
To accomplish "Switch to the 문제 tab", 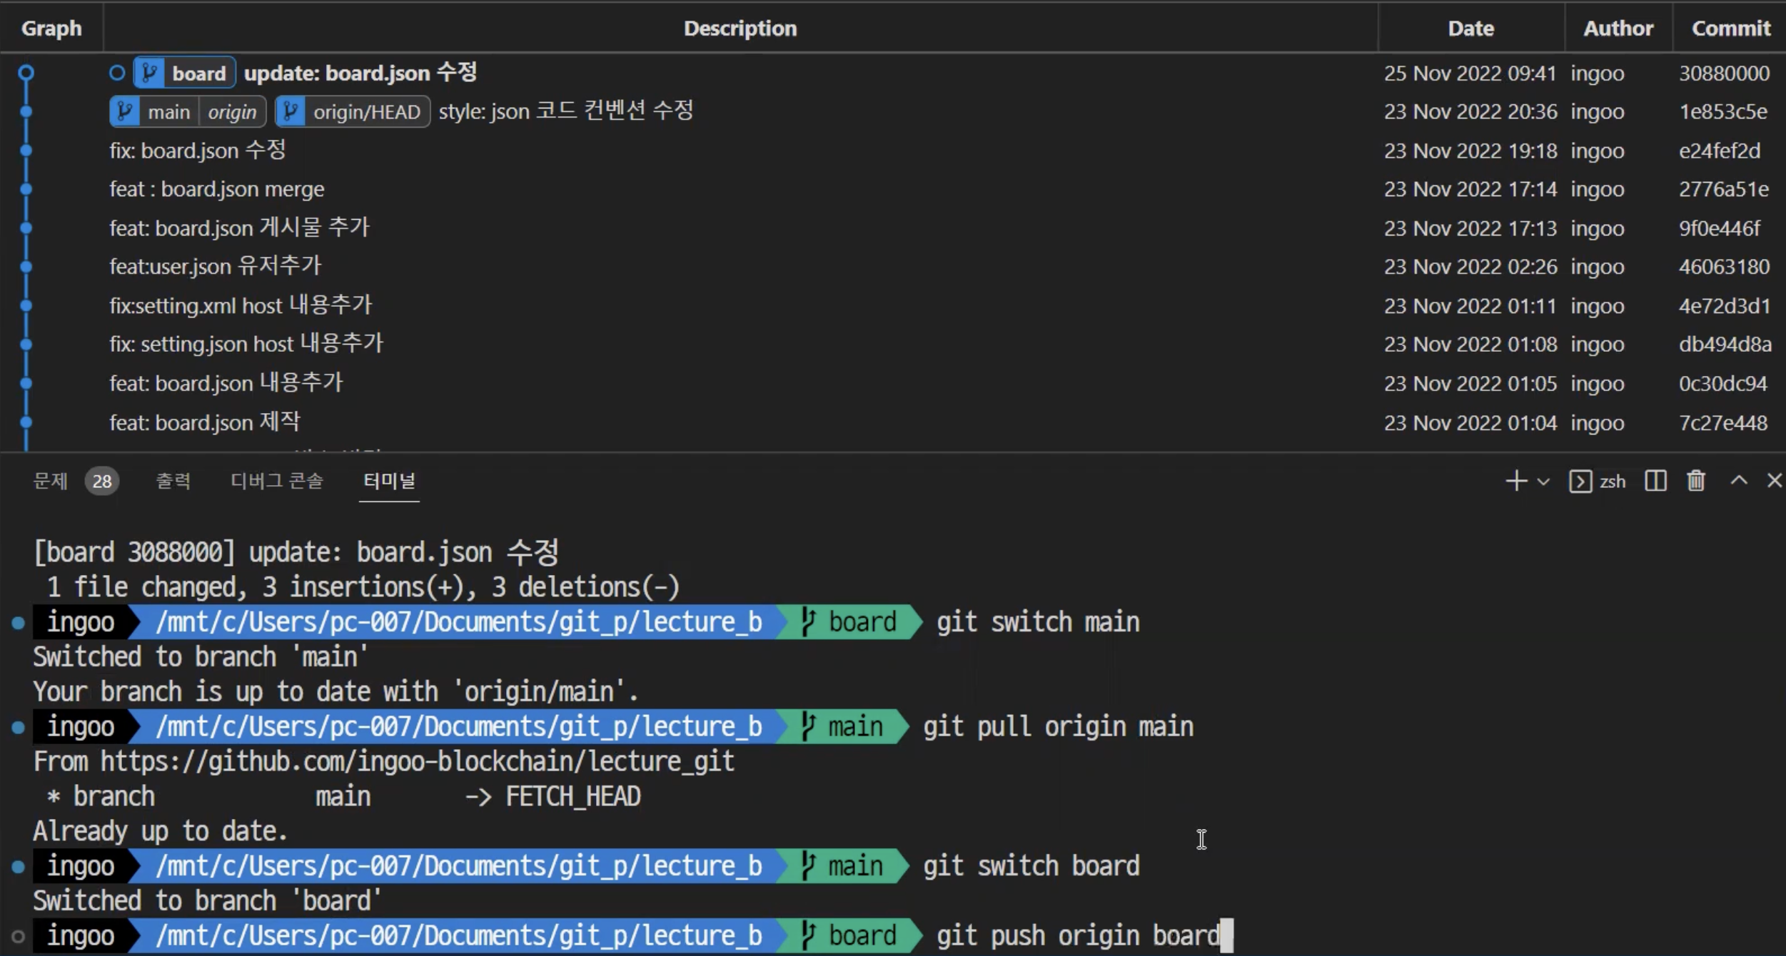I will point(50,481).
